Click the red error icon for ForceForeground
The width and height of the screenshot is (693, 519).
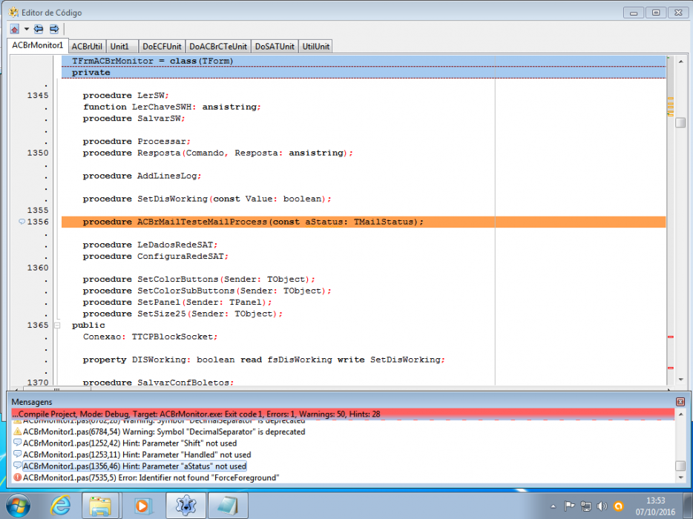(17, 477)
